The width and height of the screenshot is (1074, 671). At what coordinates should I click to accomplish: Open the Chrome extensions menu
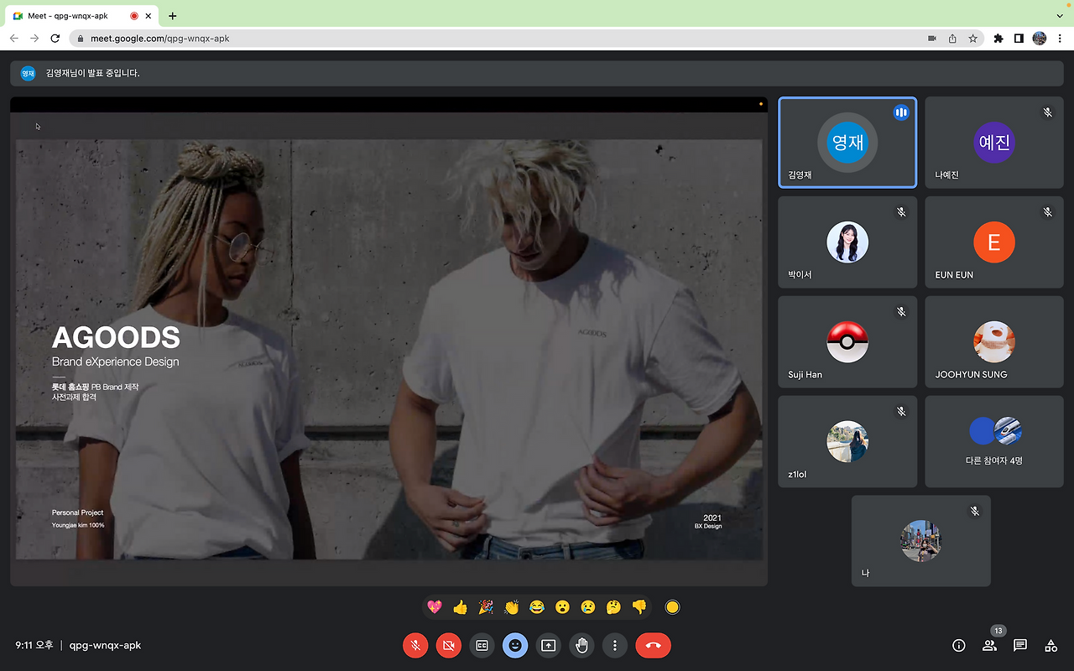pos(998,39)
